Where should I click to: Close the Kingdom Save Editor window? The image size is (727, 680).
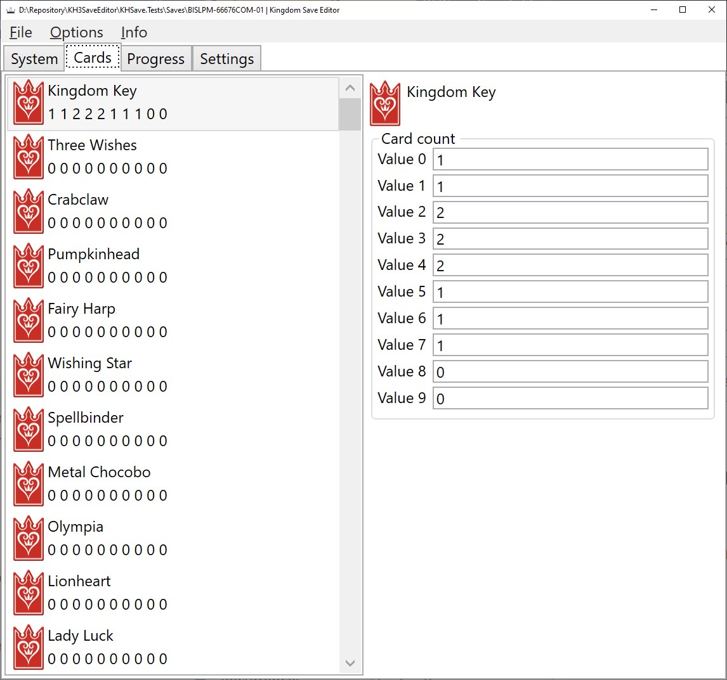click(x=712, y=10)
